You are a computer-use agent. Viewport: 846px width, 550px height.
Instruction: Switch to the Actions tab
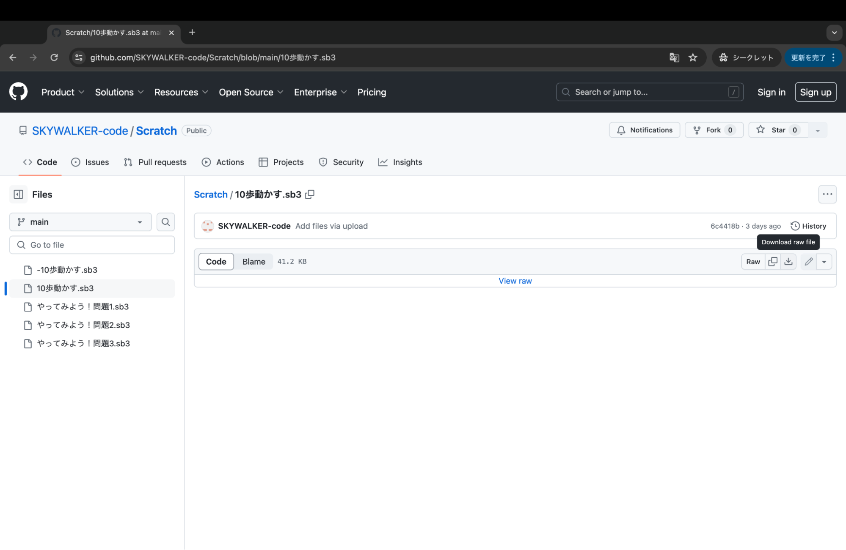click(223, 162)
